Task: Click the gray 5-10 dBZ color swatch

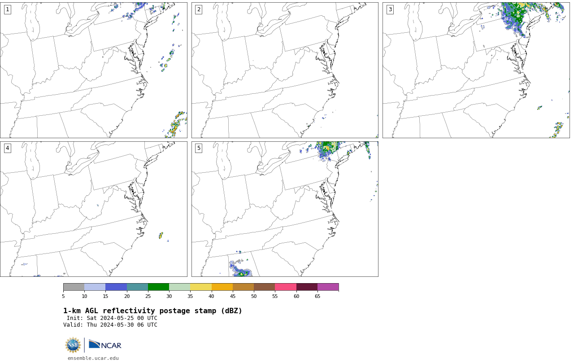Action: pyautogui.click(x=74, y=287)
